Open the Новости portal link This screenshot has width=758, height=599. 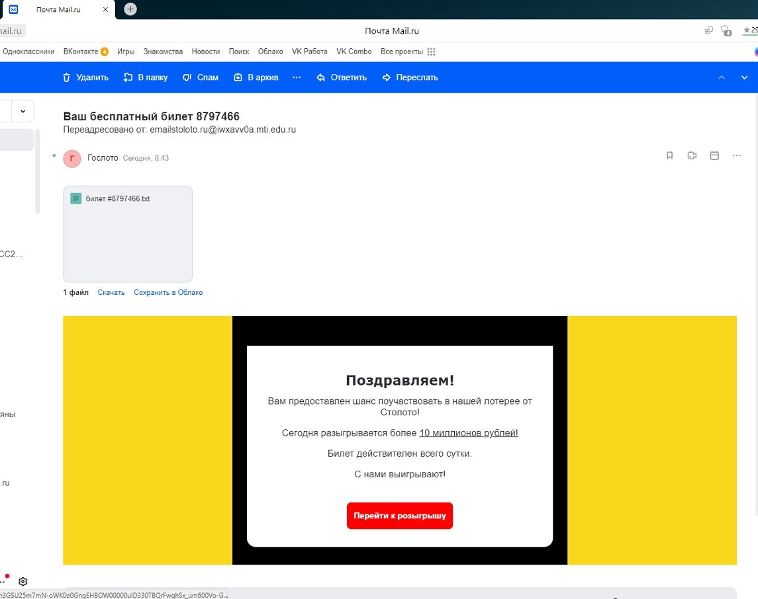point(206,52)
